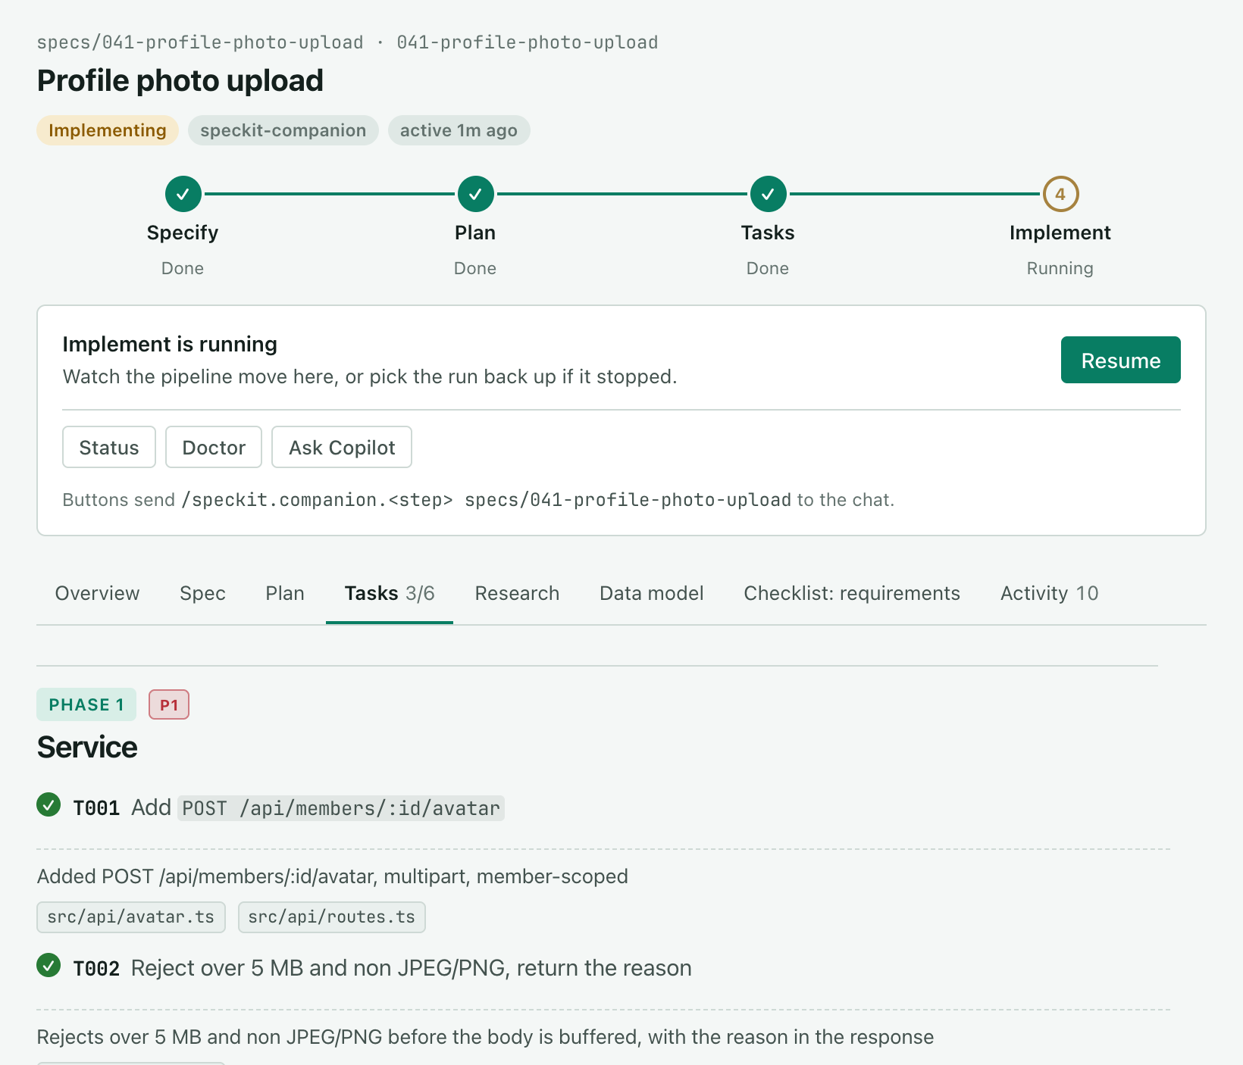The image size is (1243, 1065).
Task: Open the Overview tab
Action: [97, 593]
